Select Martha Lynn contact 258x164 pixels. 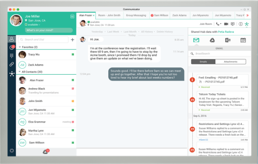(x=46, y=132)
